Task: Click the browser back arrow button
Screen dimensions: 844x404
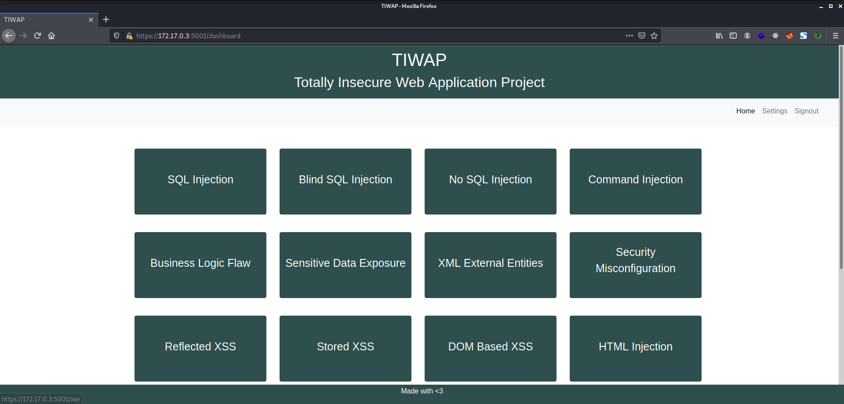Action: click(9, 36)
